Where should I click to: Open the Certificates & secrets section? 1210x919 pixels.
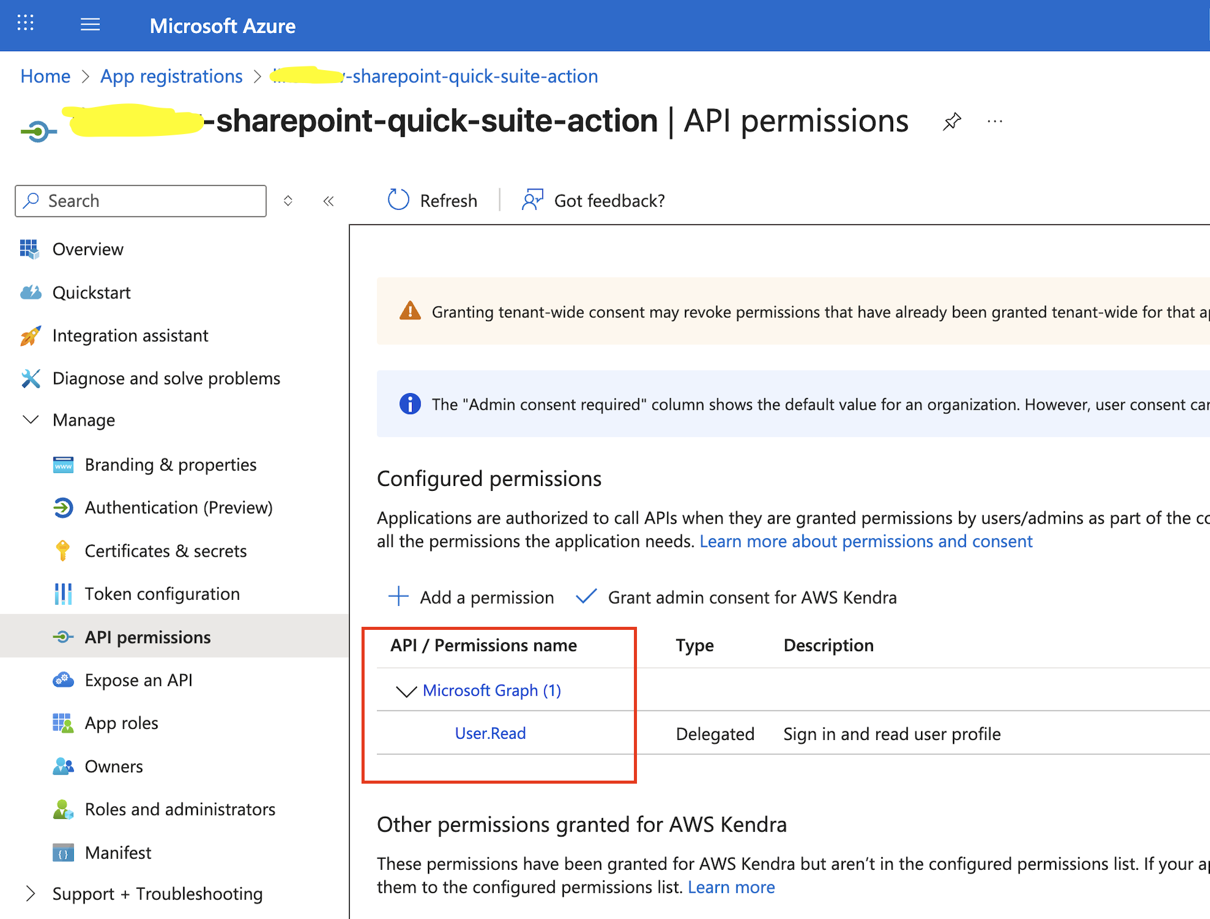tap(166, 551)
